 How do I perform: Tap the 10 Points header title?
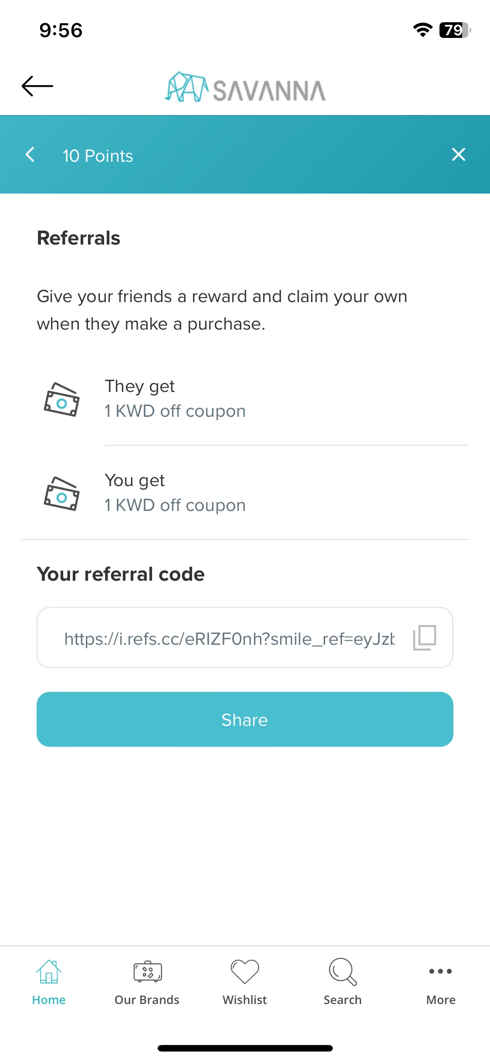[98, 156]
